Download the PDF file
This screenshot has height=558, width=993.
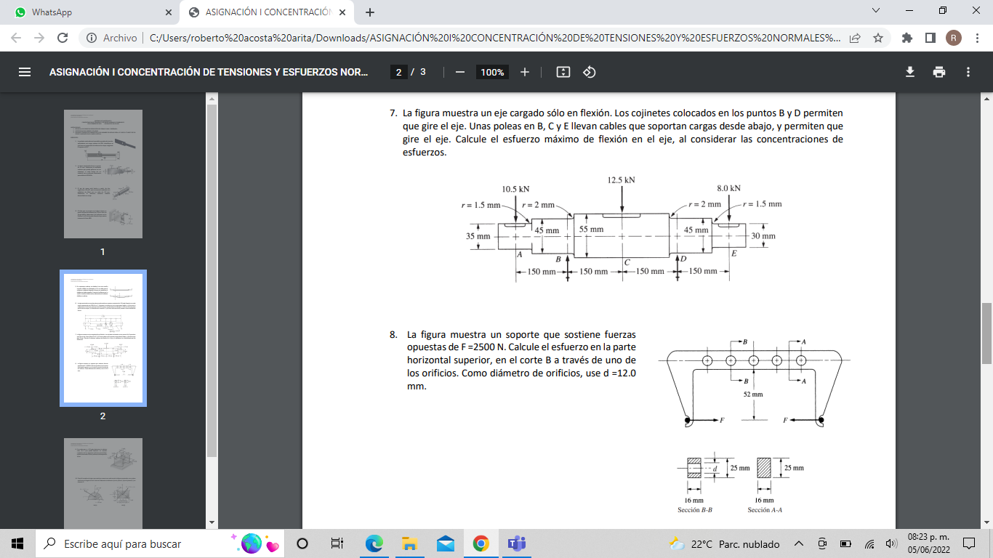(x=909, y=72)
